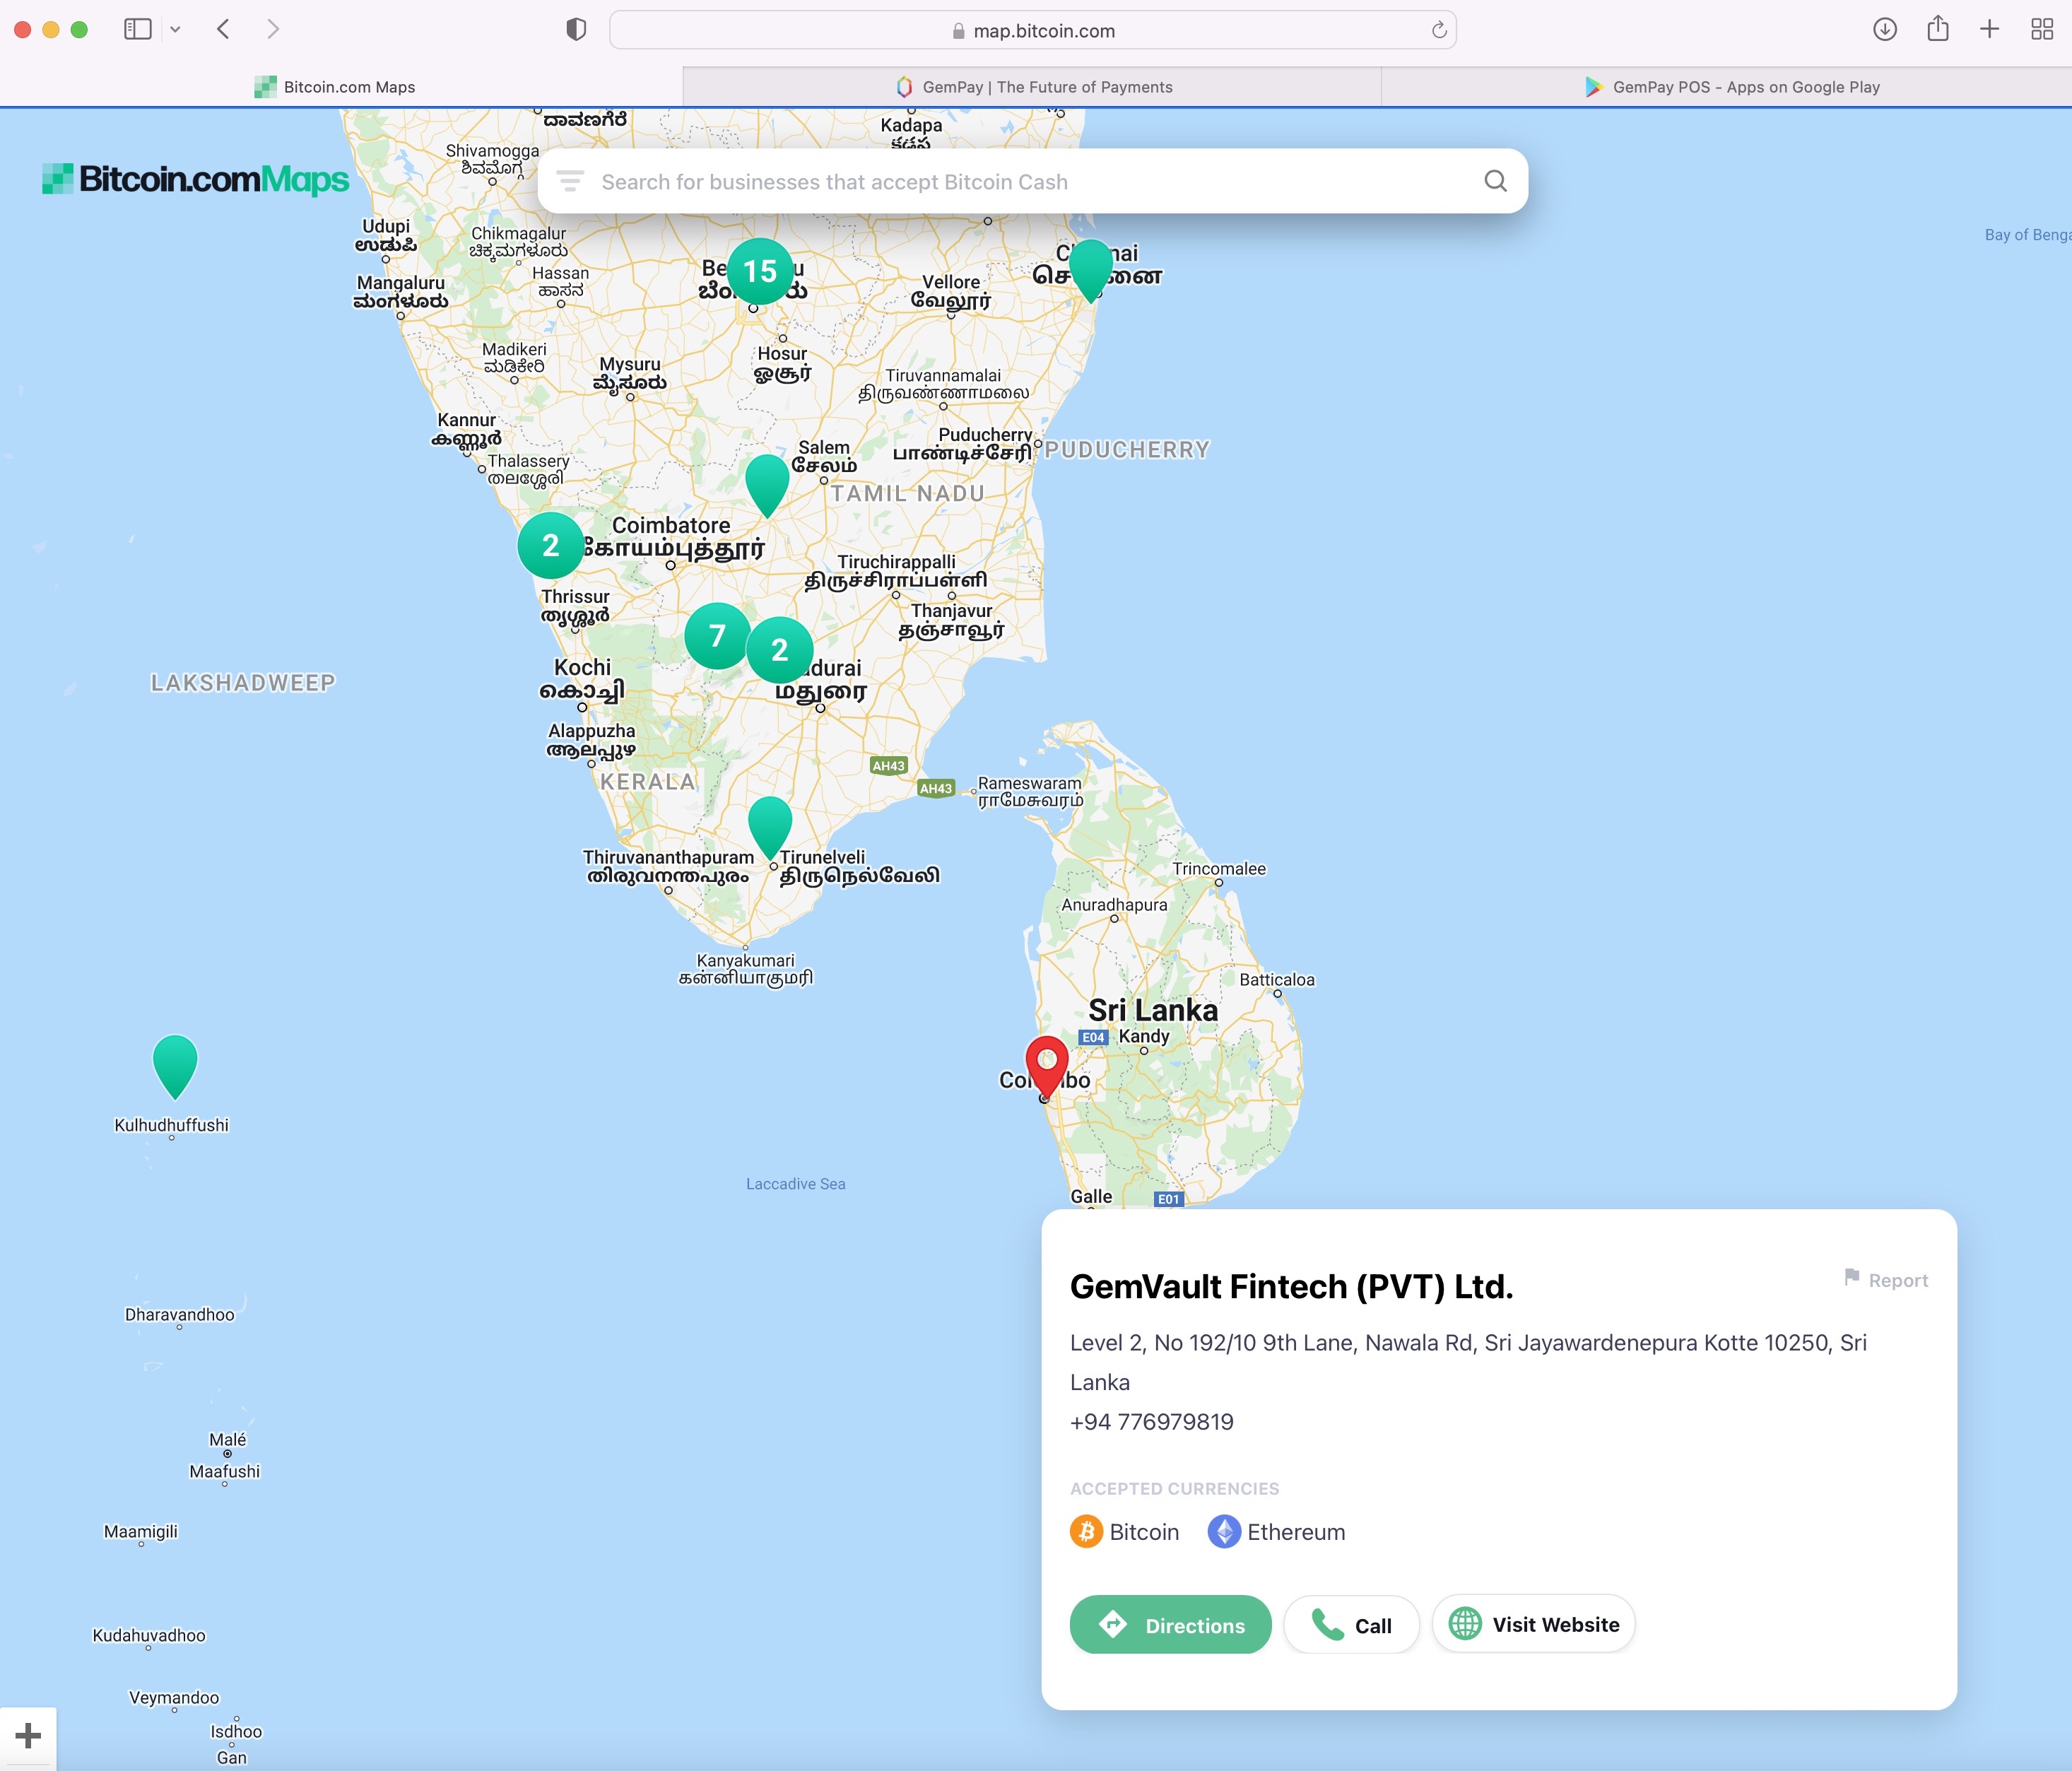Click the red Colombo map pin
The width and height of the screenshot is (2072, 1771).
[1047, 1063]
